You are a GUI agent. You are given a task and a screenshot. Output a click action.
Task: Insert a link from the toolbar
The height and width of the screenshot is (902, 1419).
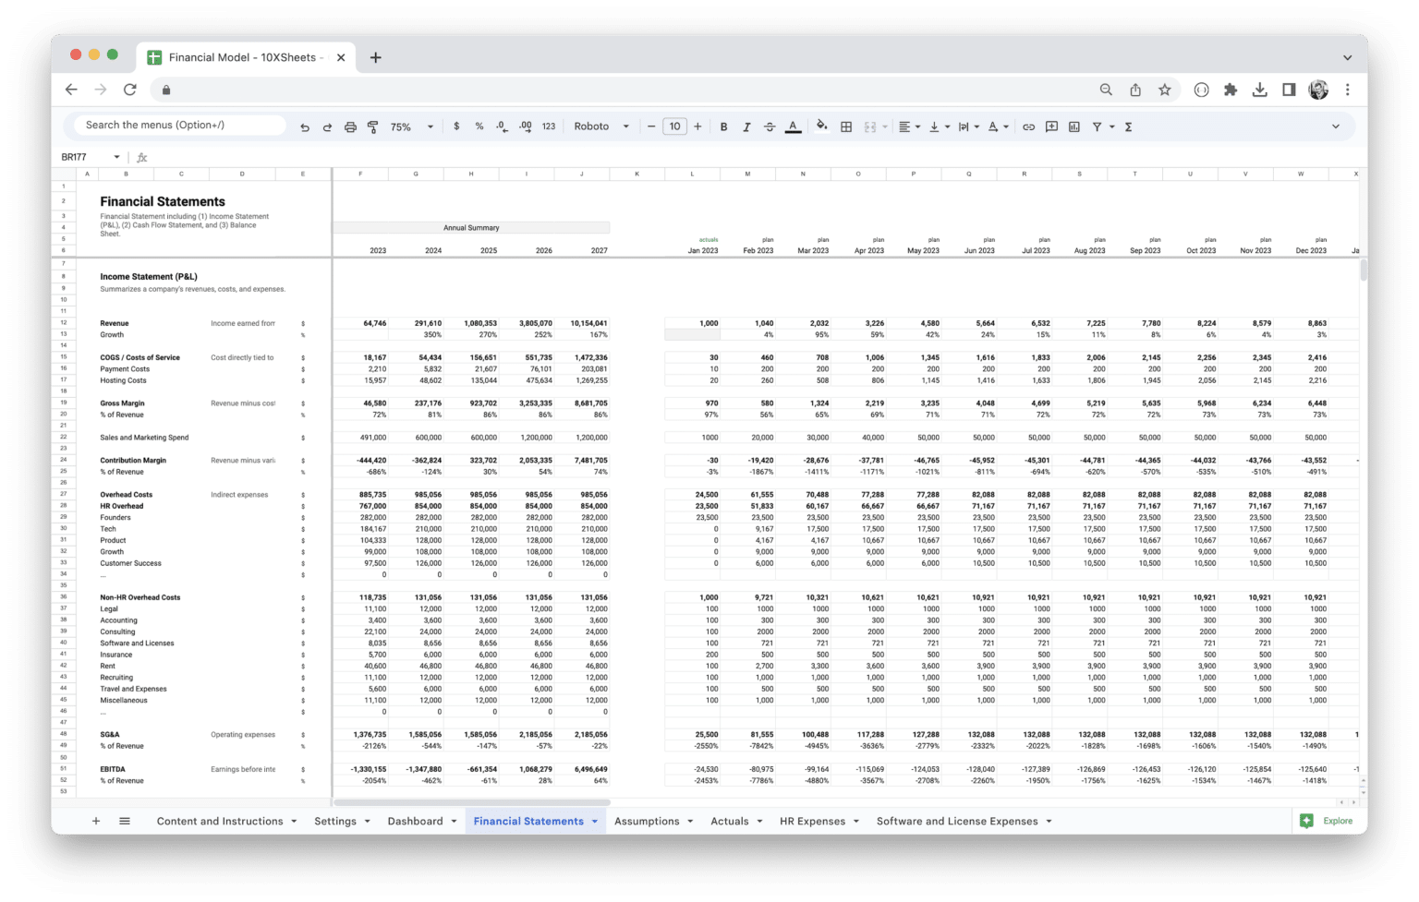click(1028, 126)
